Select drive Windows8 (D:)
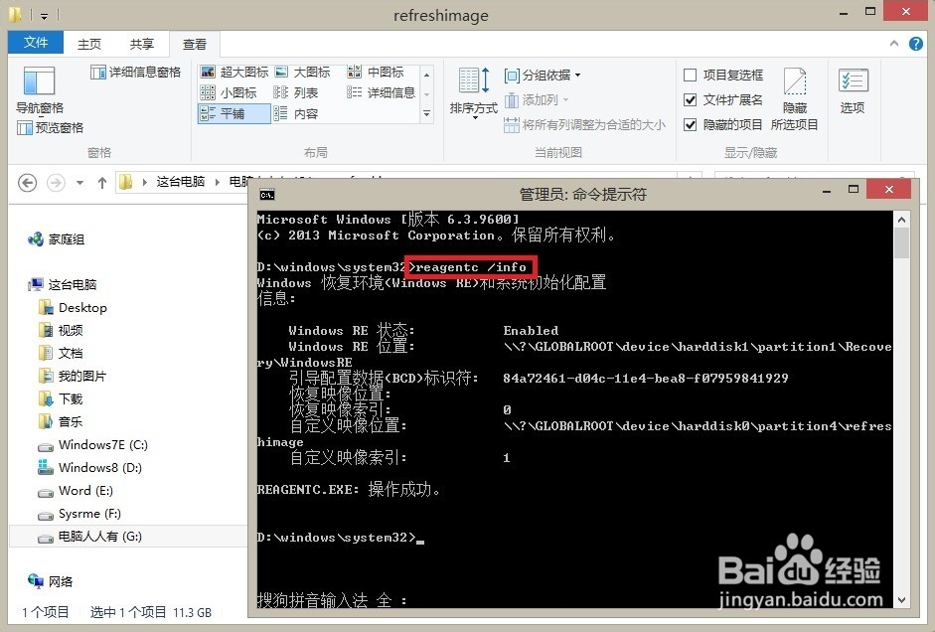Image resolution: width=935 pixels, height=632 pixels. coord(90,467)
